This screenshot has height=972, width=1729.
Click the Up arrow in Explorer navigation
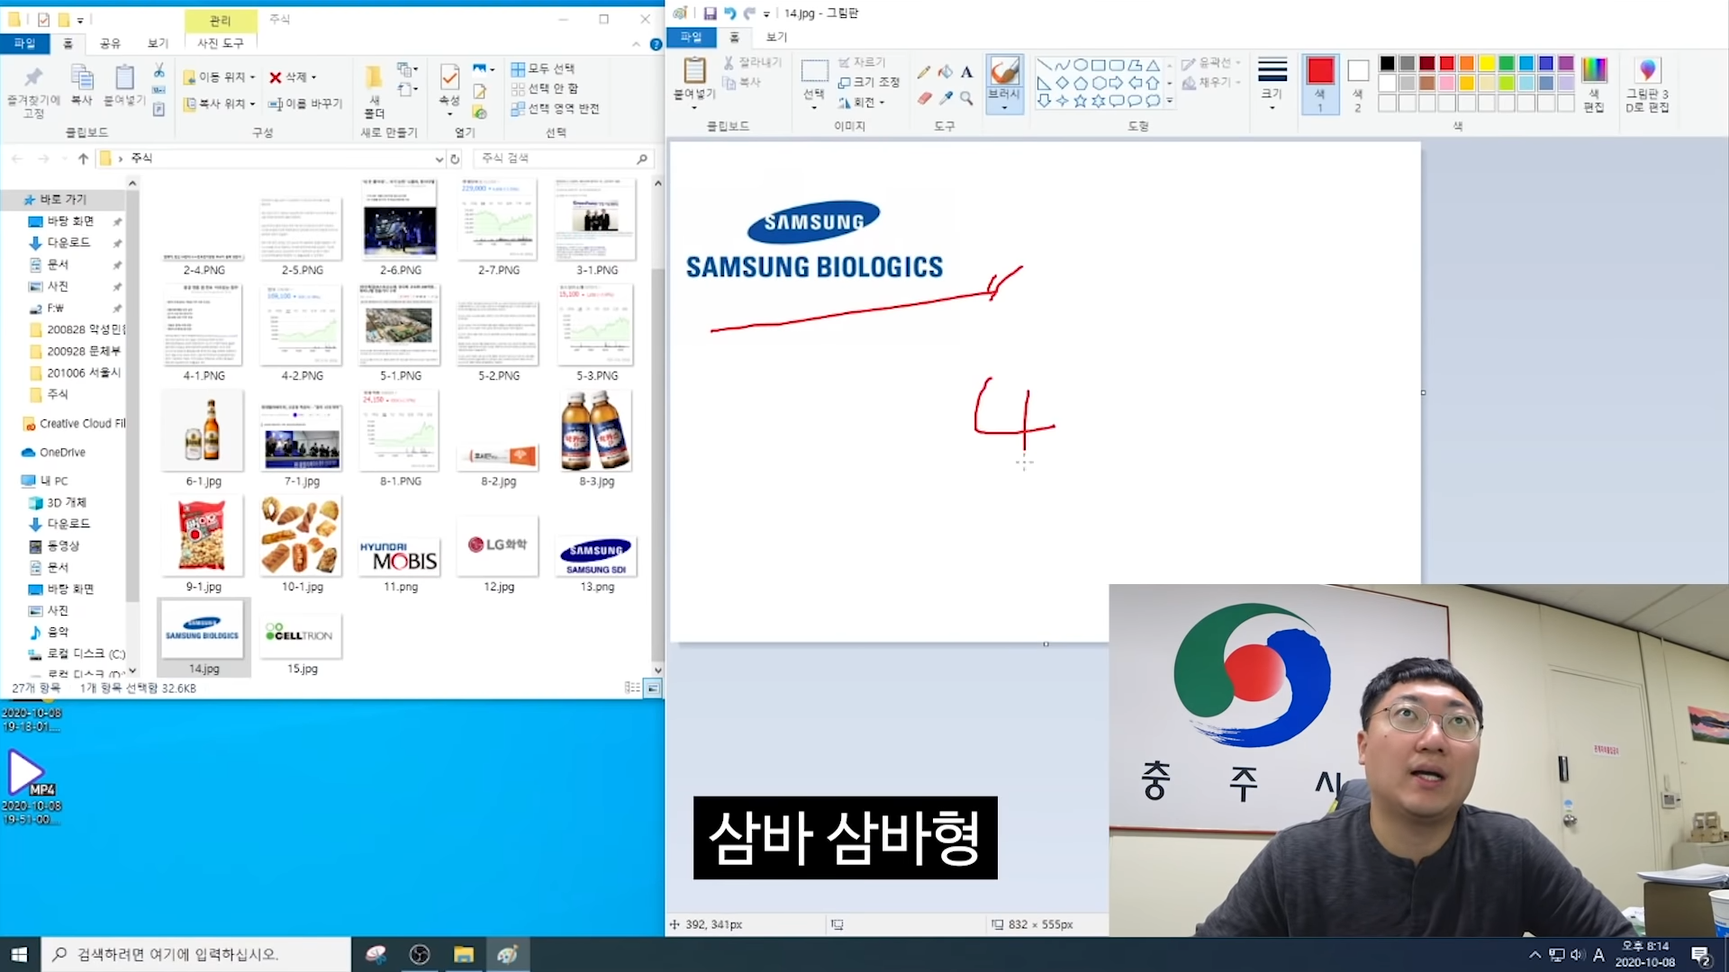click(83, 158)
